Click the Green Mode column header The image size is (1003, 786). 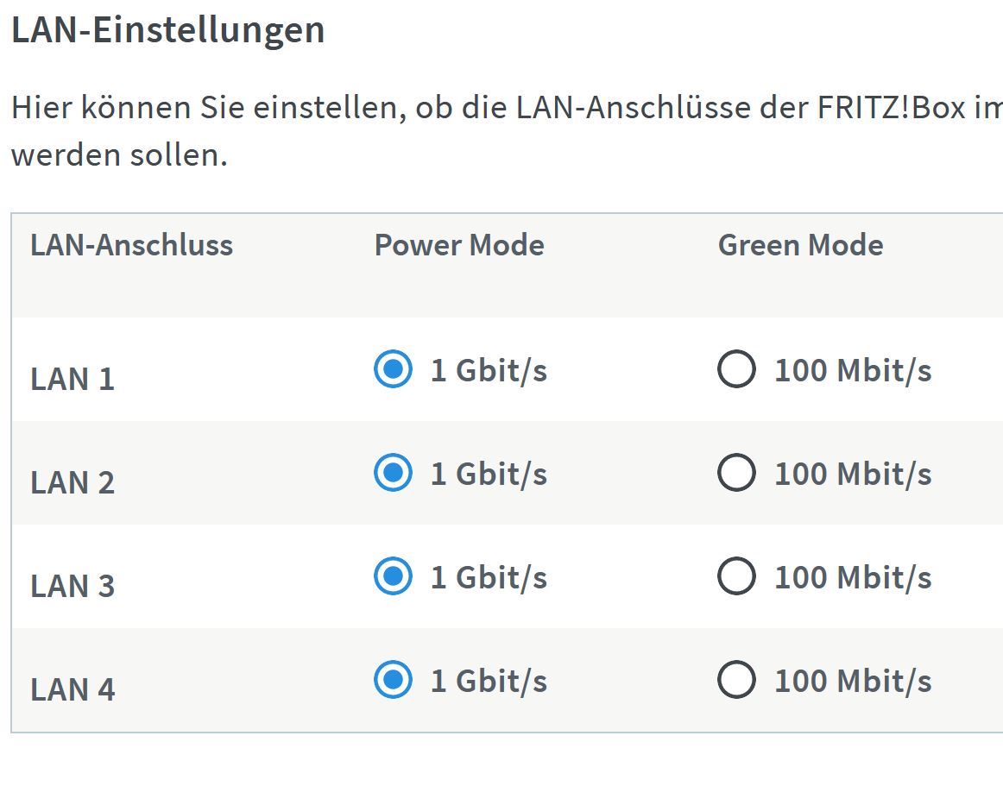pos(801,245)
